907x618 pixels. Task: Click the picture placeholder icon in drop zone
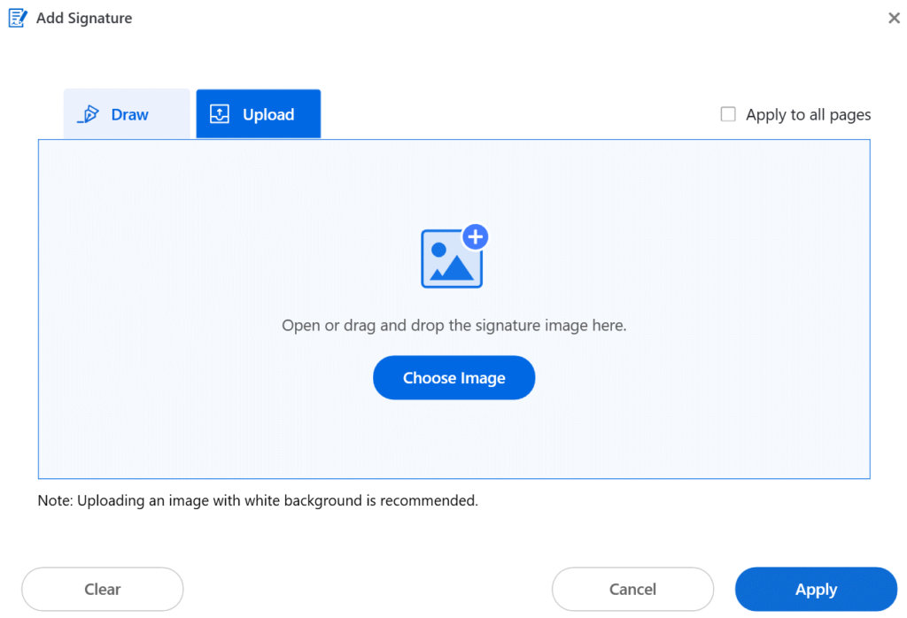coord(449,260)
